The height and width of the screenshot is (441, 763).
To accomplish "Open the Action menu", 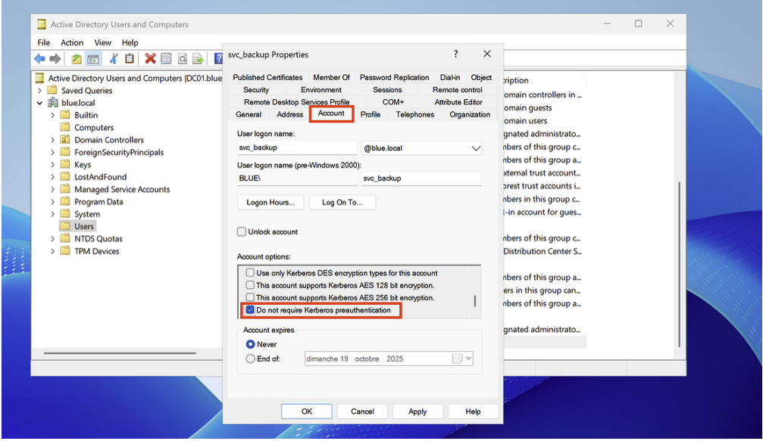I will (72, 43).
